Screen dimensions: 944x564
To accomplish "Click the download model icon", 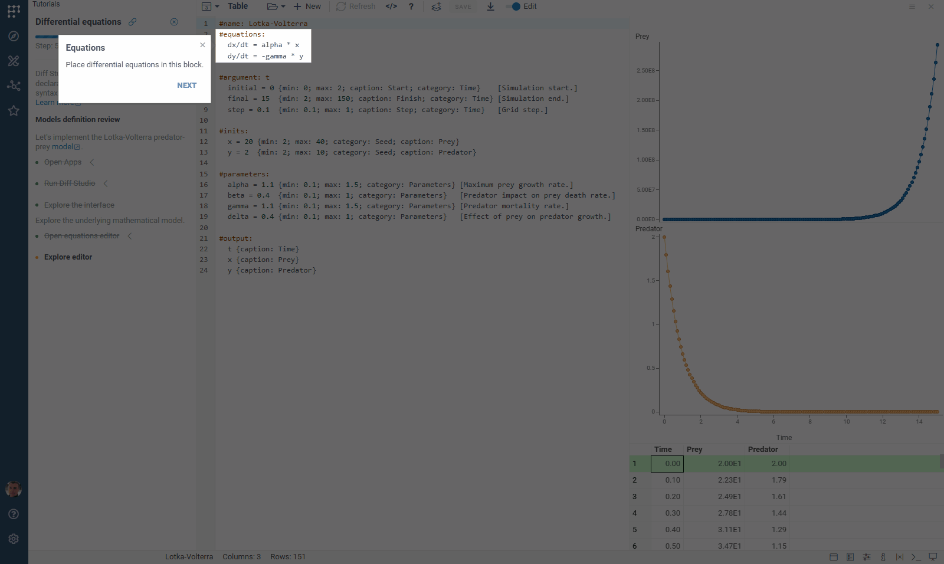I will (490, 6).
